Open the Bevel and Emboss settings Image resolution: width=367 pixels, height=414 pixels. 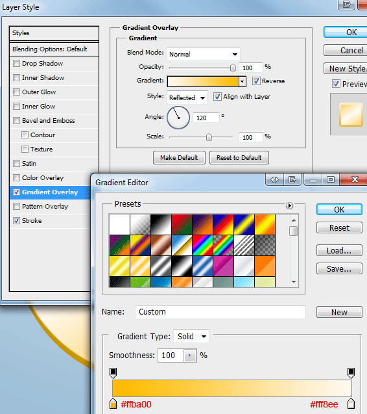pos(48,121)
